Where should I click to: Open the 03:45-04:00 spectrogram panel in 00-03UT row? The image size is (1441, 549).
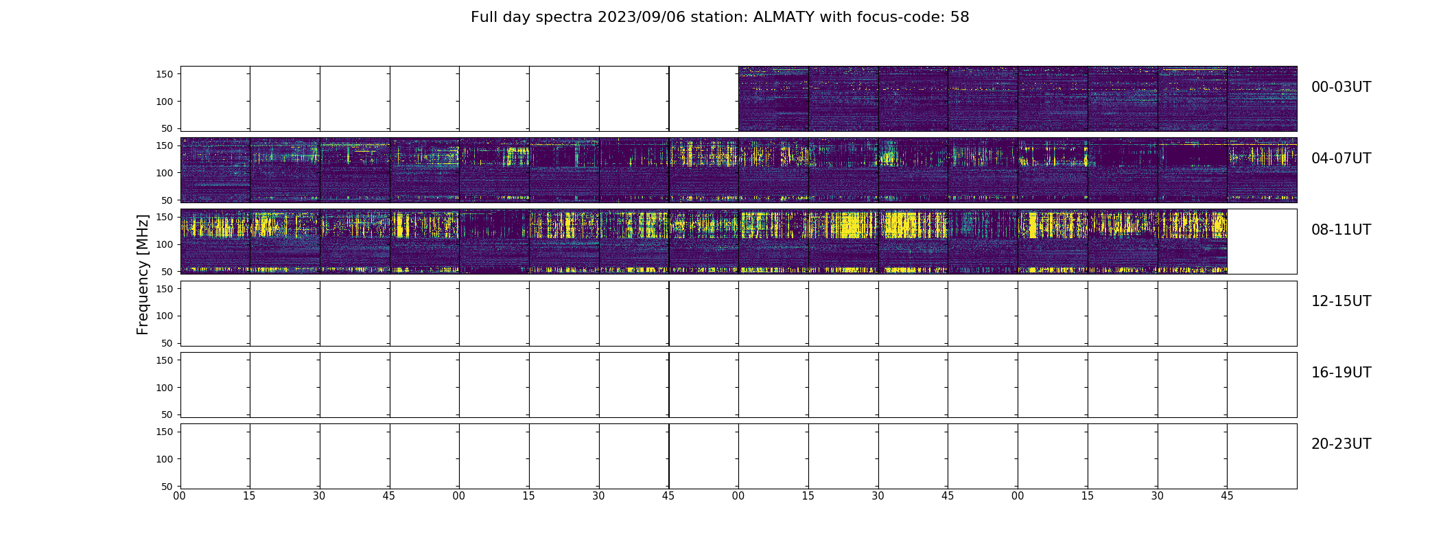[x=1262, y=99]
